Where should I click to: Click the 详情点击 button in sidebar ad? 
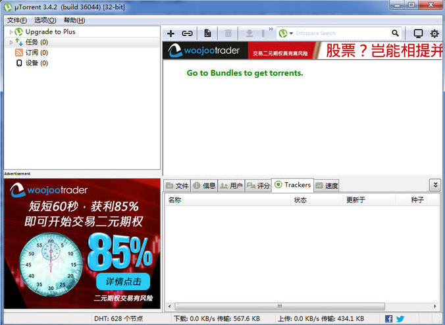(123, 282)
